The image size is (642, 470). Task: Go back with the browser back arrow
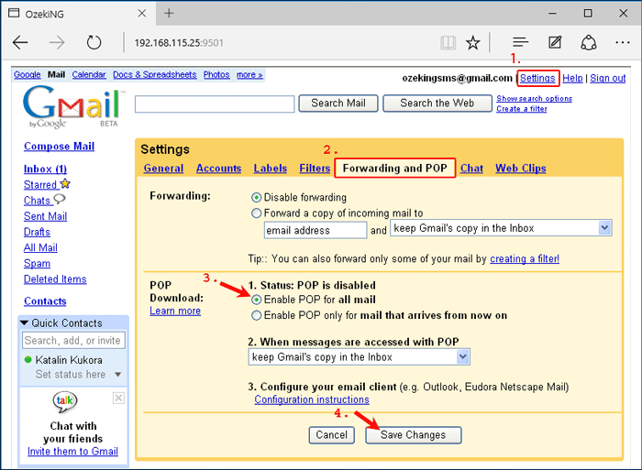tap(20, 42)
